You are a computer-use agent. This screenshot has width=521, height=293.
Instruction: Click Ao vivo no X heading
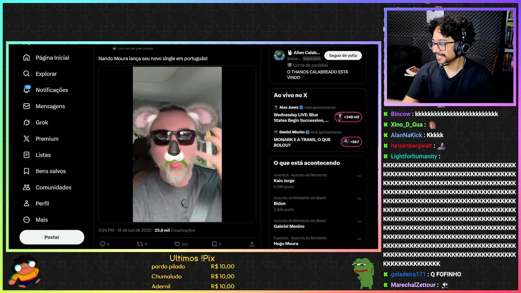290,95
